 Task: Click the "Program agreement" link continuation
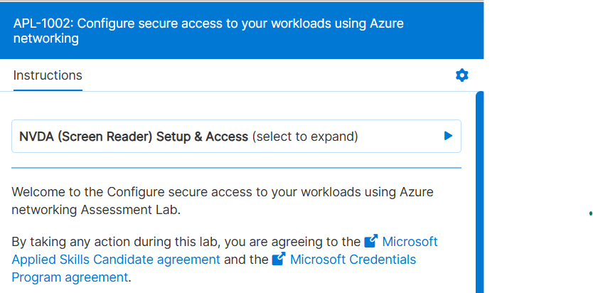point(70,277)
